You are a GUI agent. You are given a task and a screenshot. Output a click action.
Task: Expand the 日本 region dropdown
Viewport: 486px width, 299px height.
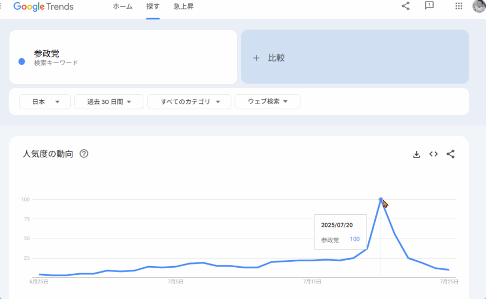coord(45,101)
